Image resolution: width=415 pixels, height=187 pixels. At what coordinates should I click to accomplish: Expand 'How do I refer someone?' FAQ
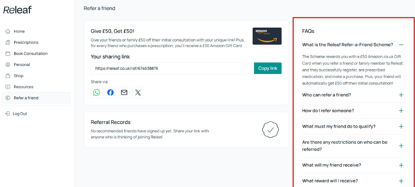coord(353,111)
